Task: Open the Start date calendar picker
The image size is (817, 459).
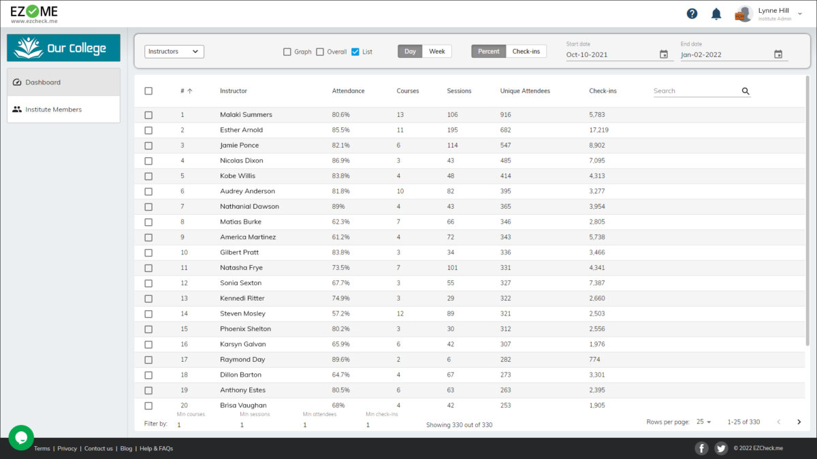Action: 664,54
